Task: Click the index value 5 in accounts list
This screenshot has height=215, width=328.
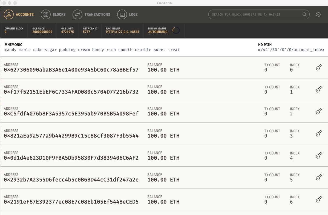Action: [291, 180]
